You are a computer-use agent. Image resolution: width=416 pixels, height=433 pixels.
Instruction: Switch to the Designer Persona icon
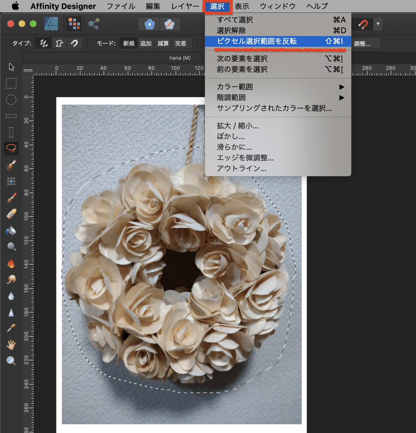click(x=51, y=24)
